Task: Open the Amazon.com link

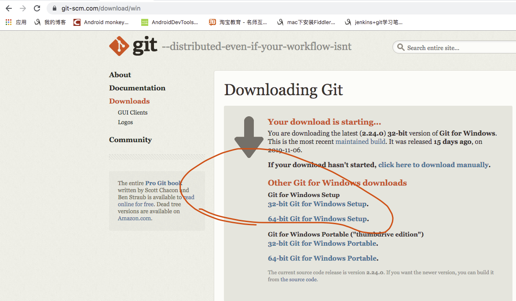Action: tap(134, 218)
